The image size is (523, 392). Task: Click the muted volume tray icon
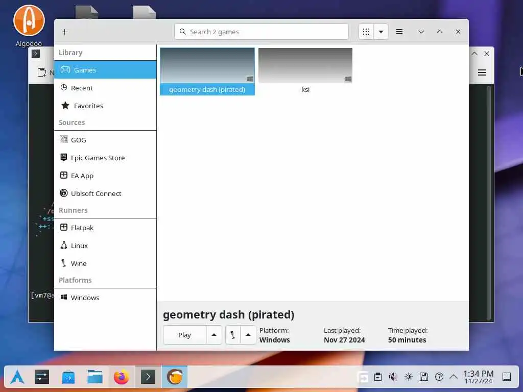click(393, 377)
